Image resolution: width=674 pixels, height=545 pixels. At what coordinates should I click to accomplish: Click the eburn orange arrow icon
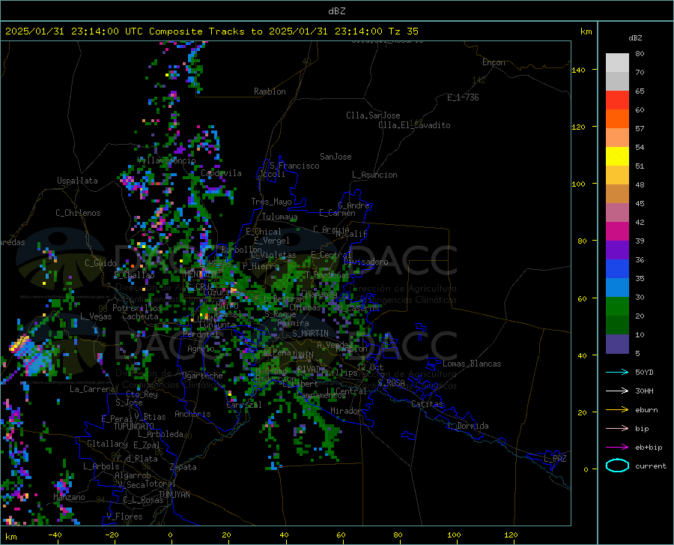[x=617, y=409]
